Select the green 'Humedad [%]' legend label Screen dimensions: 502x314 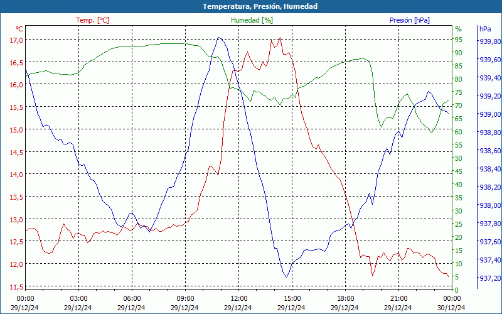[x=252, y=20]
